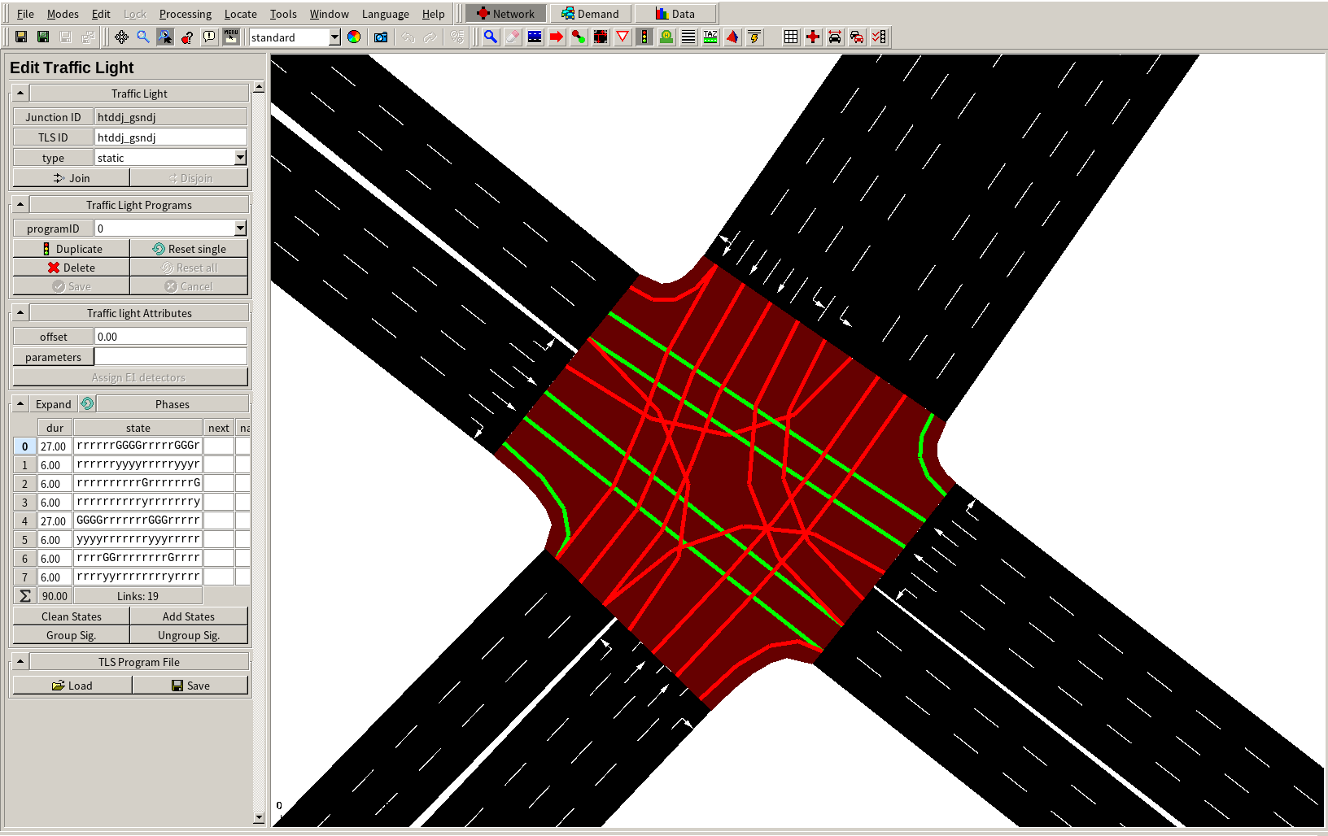
Task: Click Group Sig. button
Action: click(x=72, y=635)
